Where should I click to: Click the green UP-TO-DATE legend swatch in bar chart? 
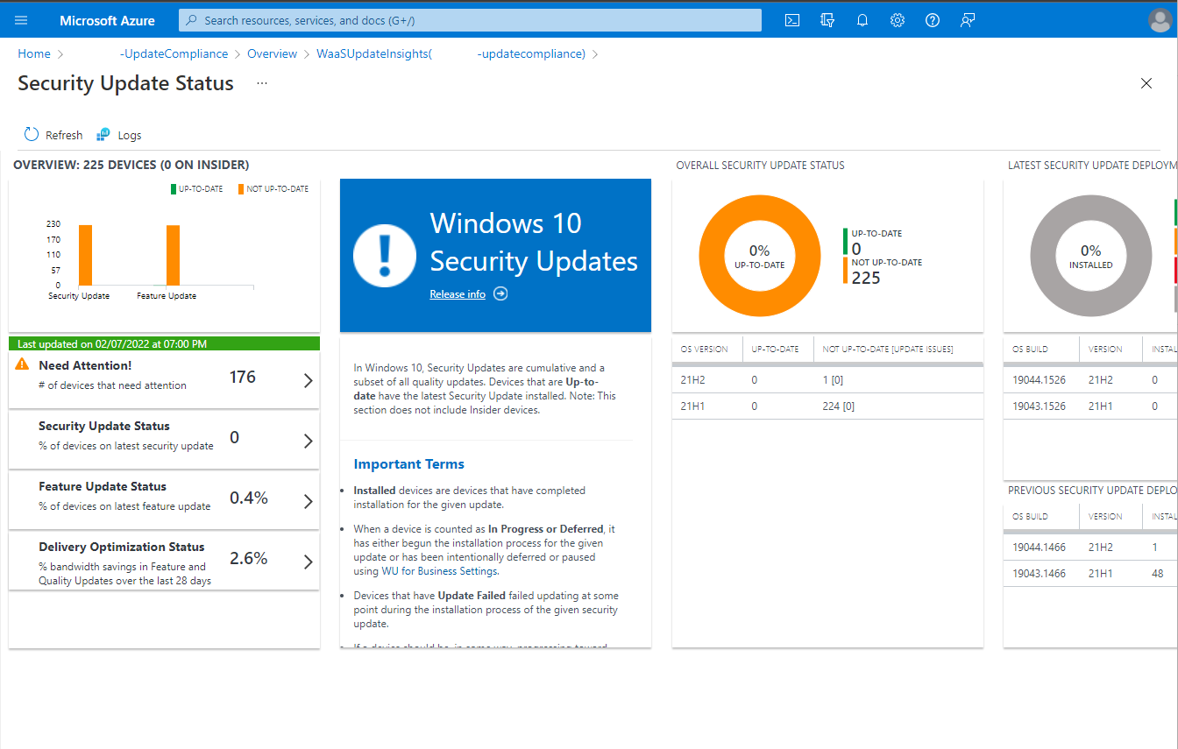(x=173, y=188)
